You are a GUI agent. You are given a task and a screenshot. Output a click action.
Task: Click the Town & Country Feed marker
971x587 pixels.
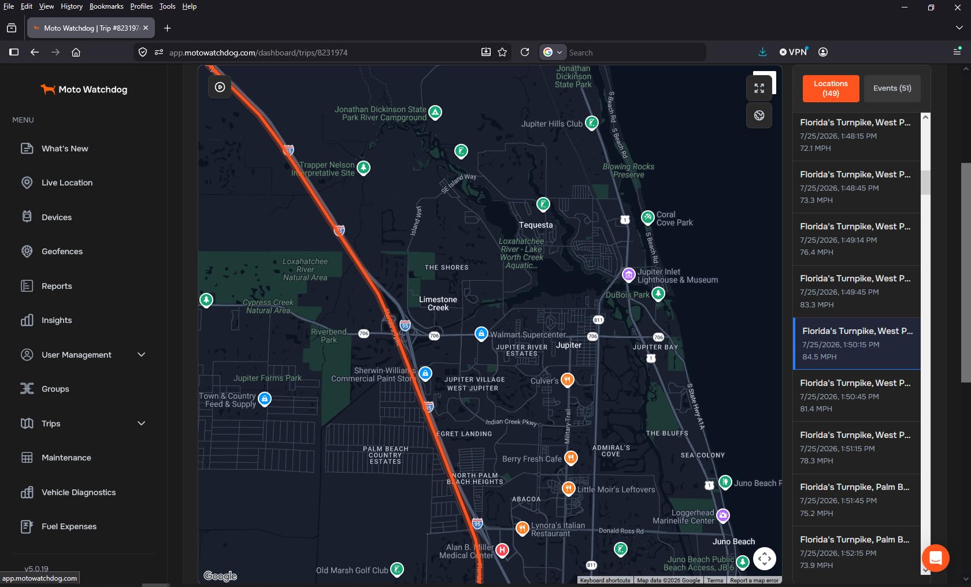265,399
